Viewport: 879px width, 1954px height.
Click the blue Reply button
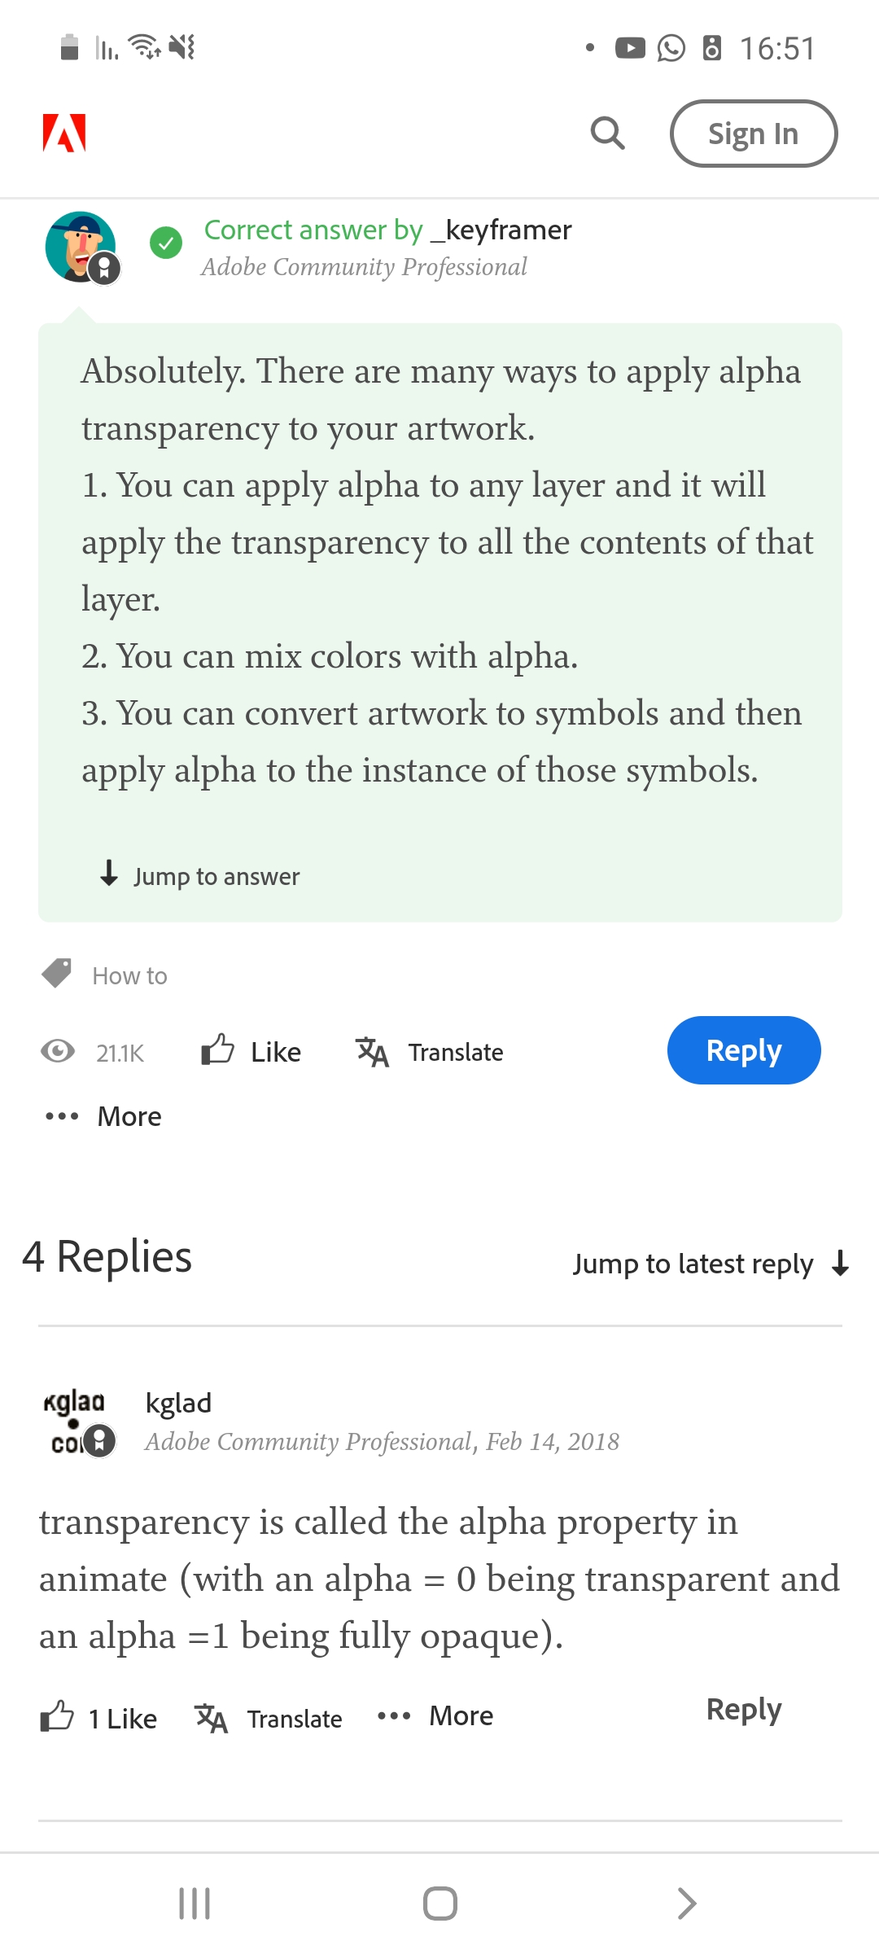[x=743, y=1050]
